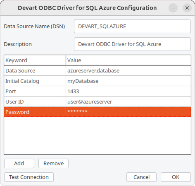Select the Port keyword cell
The height and width of the screenshot is (186, 195).
pyautogui.click(x=35, y=91)
